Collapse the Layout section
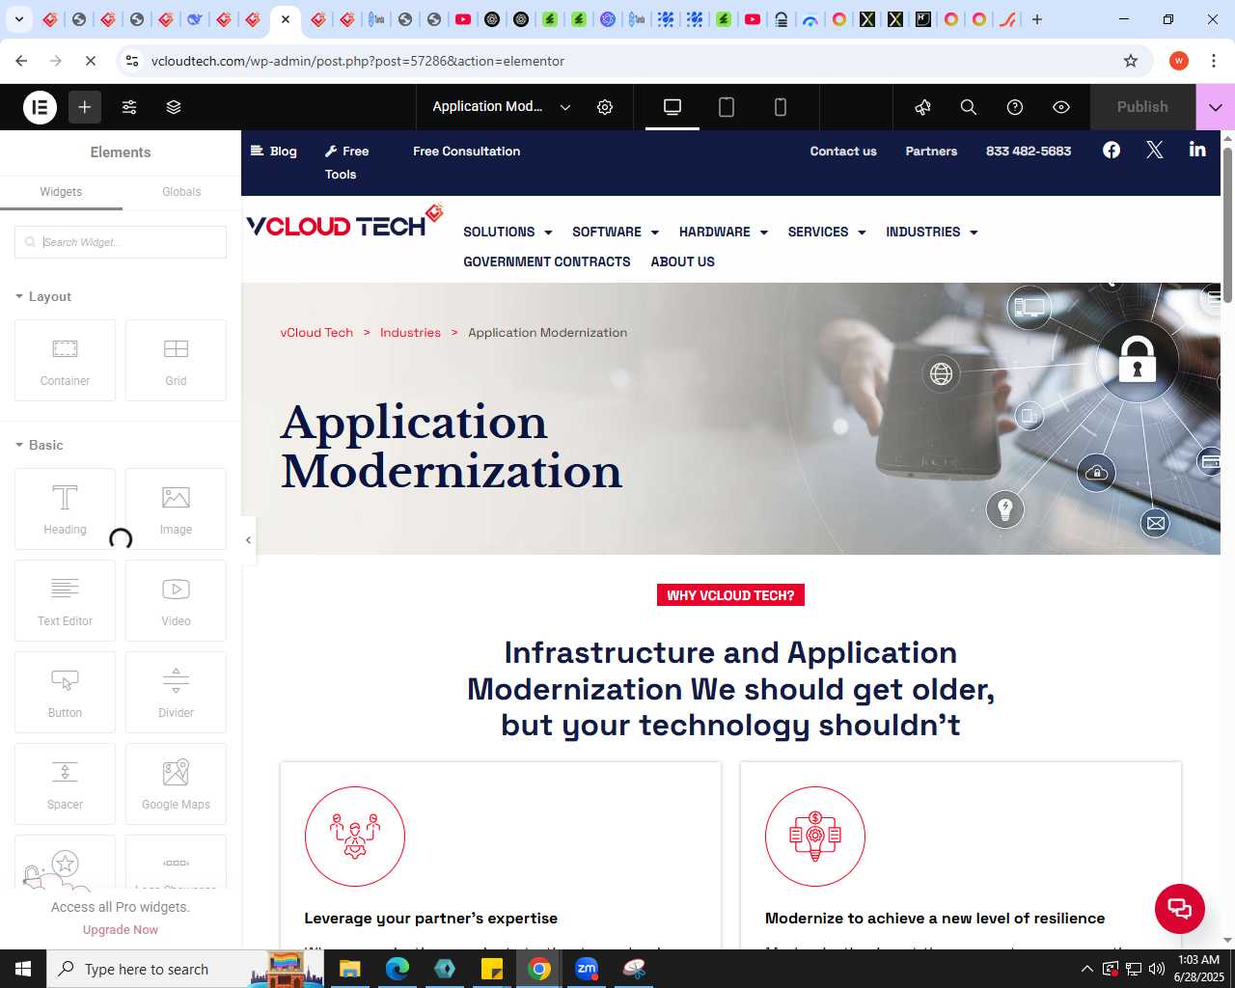This screenshot has height=988, width=1235. point(43,296)
